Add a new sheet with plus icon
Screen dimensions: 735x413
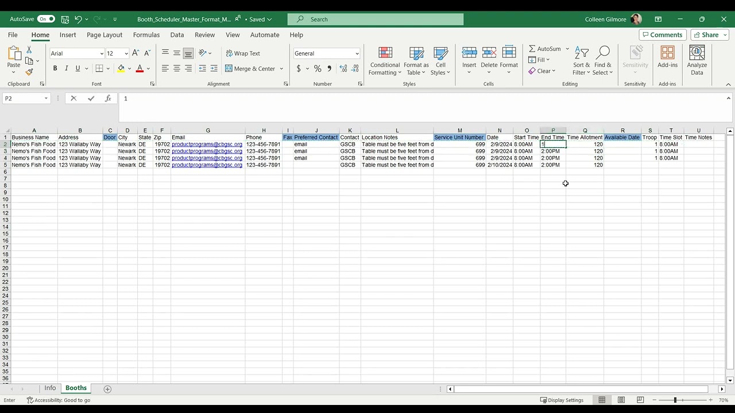[x=107, y=389]
